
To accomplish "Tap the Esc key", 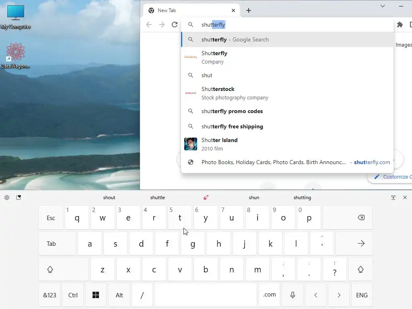I will [x=51, y=218].
